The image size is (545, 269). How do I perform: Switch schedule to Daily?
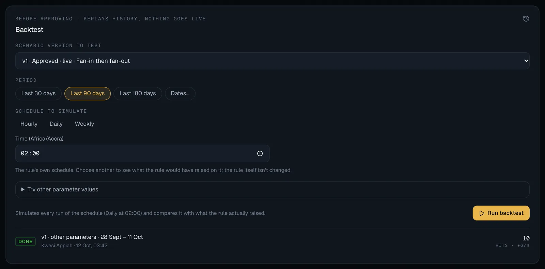click(56, 124)
